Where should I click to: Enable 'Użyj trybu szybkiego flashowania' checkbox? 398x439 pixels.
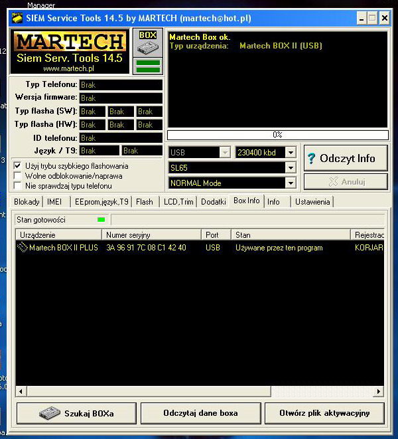pyautogui.click(x=18, y=166)
